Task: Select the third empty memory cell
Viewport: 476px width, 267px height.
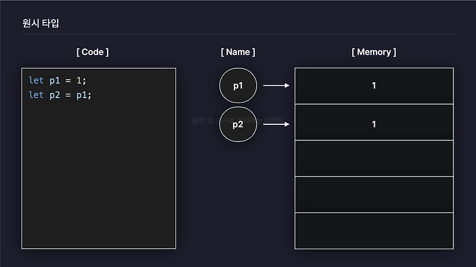Action: [374, 158]
